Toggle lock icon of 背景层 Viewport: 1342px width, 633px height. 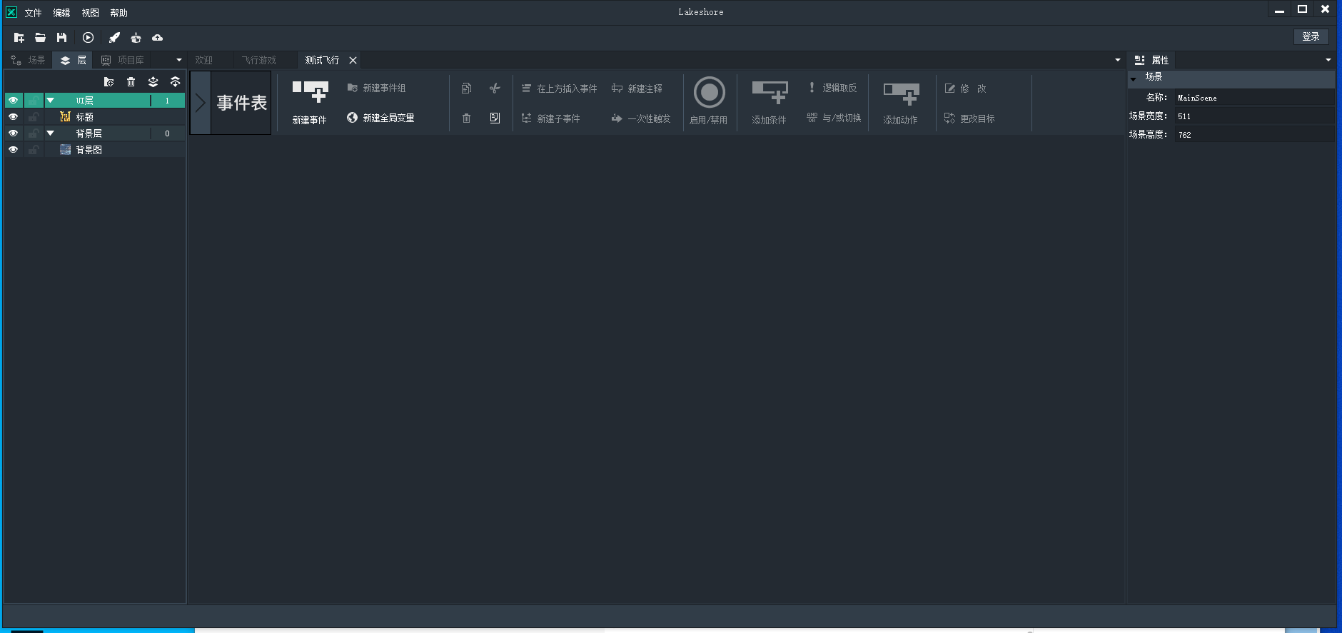(34, 133)
